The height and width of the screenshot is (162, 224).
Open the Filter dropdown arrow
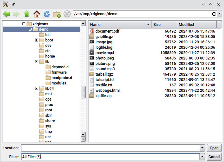point(202,157)
